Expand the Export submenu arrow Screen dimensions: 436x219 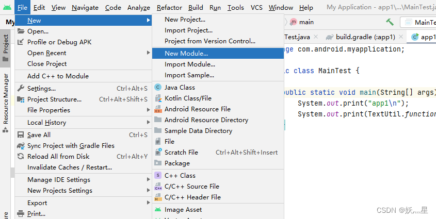[149, 203]
